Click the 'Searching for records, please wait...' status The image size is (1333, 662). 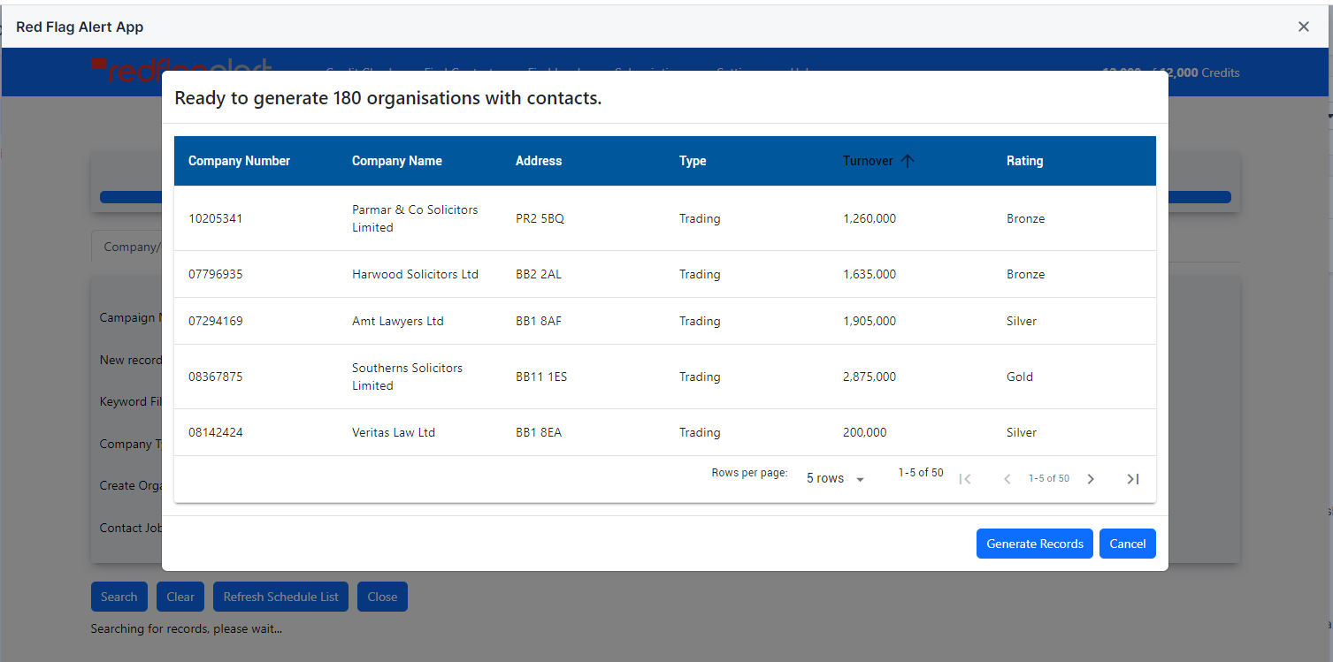(187, 629)
